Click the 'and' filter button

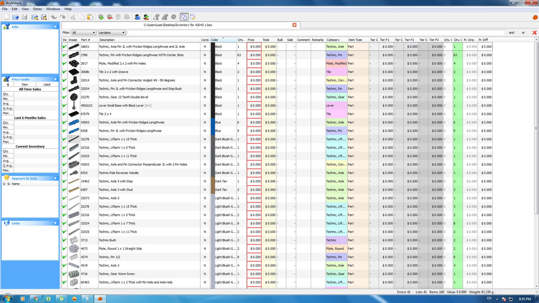[512, 32]
